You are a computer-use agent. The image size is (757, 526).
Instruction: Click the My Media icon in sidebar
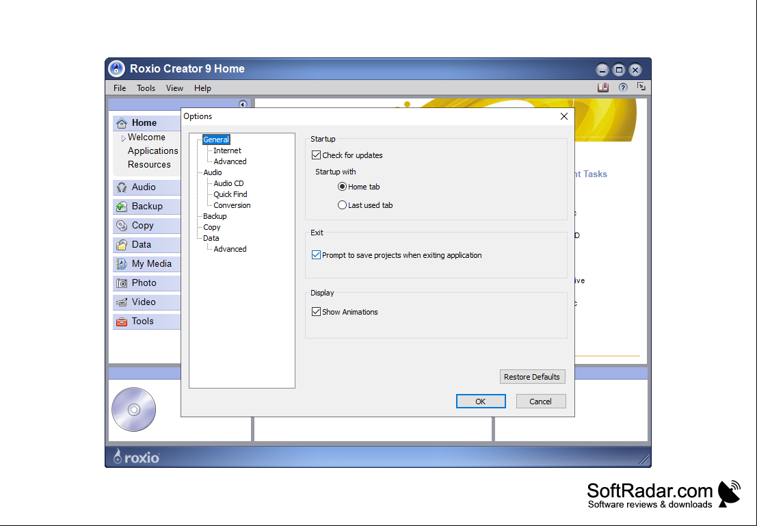122,264
